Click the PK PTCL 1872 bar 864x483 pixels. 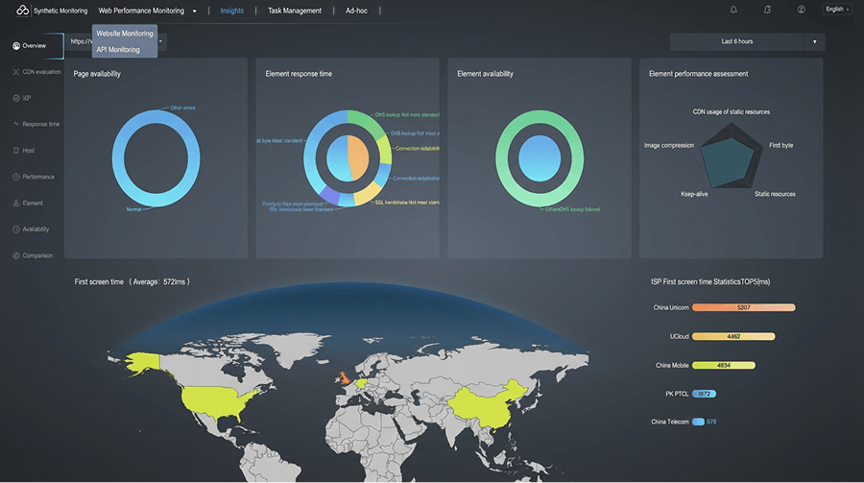click(x=705, y=394)
